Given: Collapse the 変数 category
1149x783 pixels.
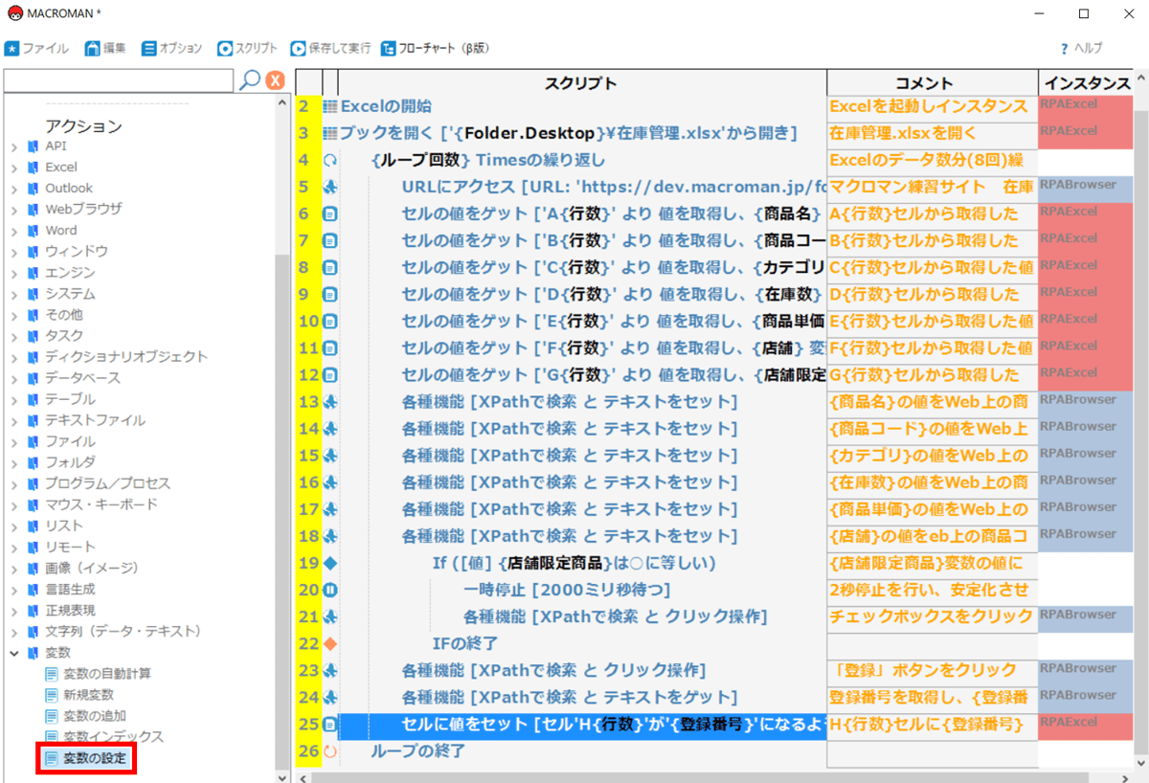Looking at the screenshot, I should click(x=14, y=653).
